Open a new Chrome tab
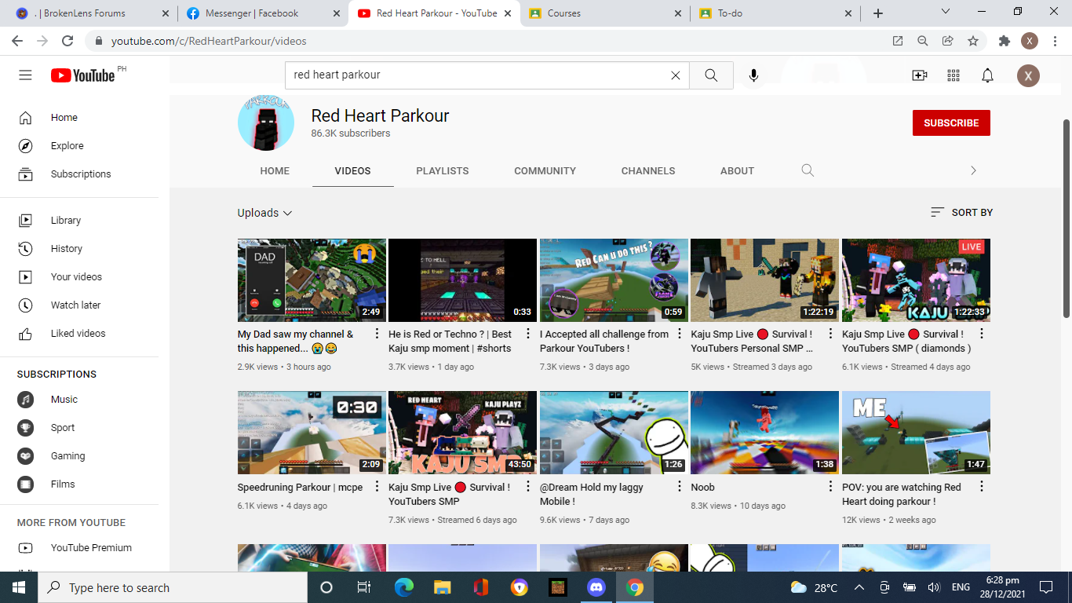Image resolution: width=1072 pixels, height=603 pixels. point(878,13)
